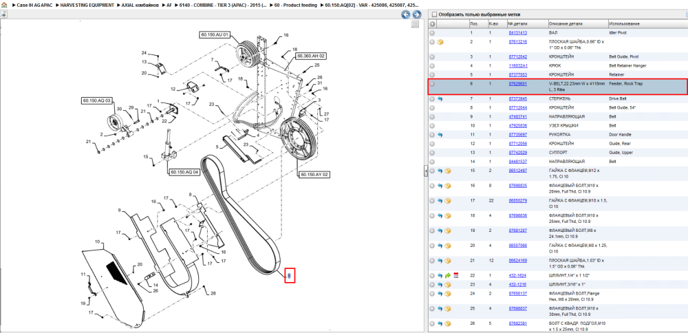This screenshot has height=333, width=688.
Task: Click package box icon in row 24
Action: (x=448, y=294)
